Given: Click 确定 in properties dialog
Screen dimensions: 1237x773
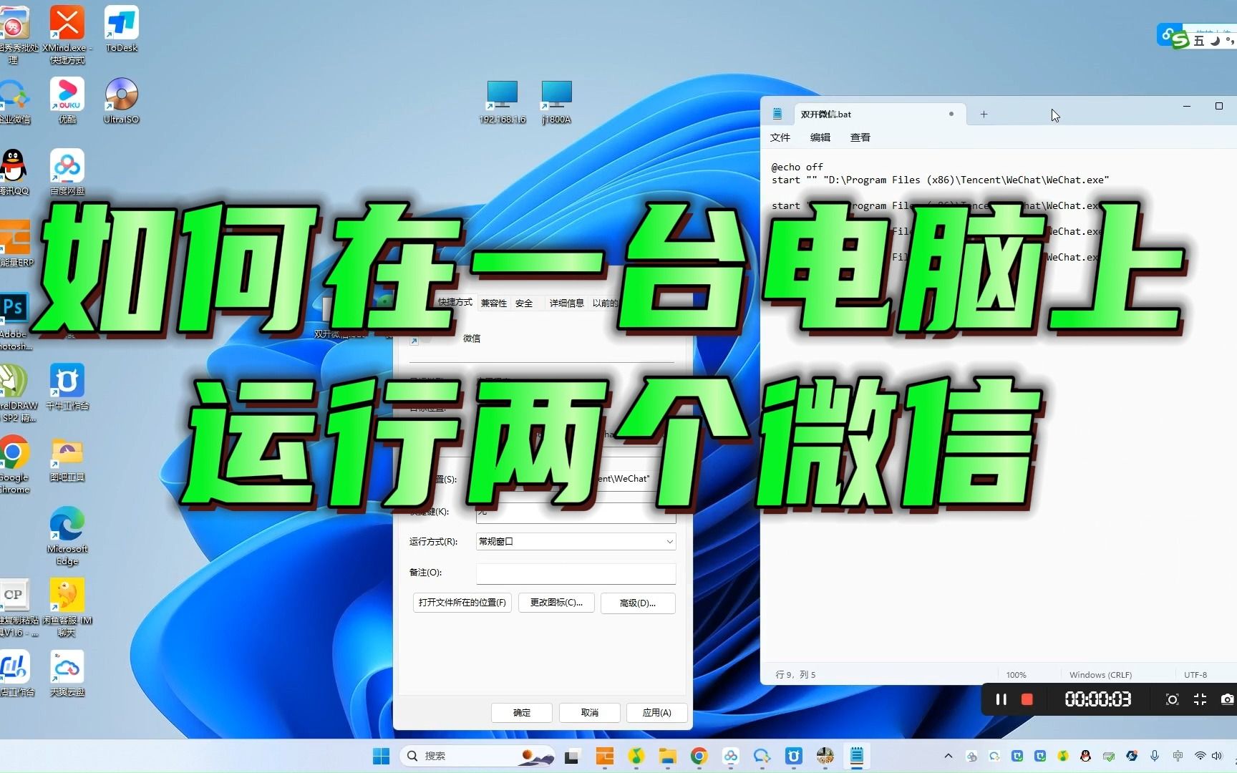Looking at the screenshot, I should coord(522,713).
